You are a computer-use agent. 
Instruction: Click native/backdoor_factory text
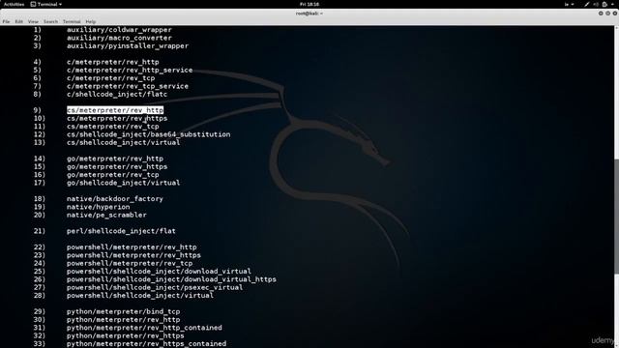(x=115, y=199)
